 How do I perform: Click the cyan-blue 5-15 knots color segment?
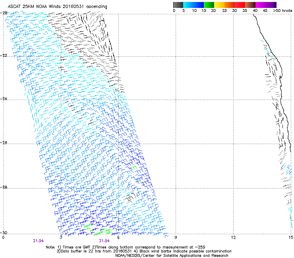pos(193,5)
